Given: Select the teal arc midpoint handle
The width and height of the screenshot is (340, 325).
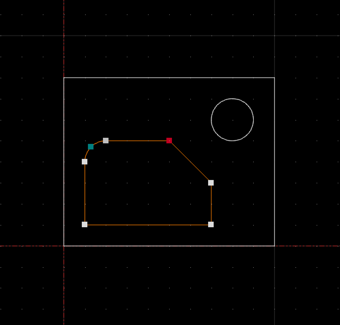Looking at the screenshot, I should (x=91, y=147).
